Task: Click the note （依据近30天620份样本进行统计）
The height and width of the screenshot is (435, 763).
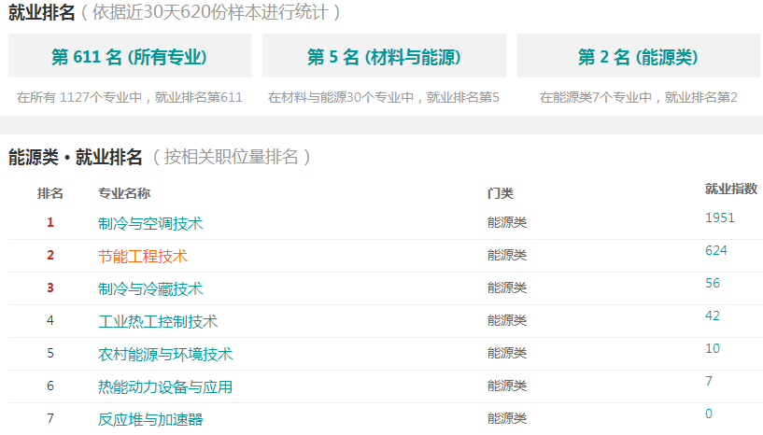Action: (211, 12)
